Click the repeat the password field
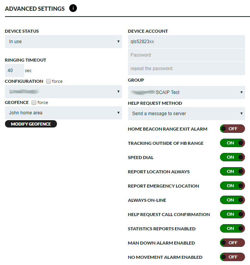Screen dimensions: 250x265 coord(186,69)
